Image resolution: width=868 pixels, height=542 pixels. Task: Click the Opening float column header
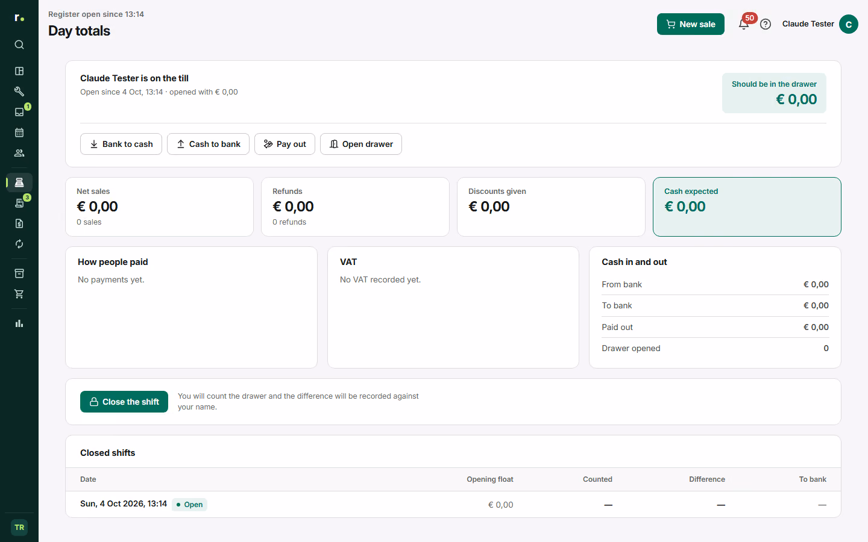(489, 479)
